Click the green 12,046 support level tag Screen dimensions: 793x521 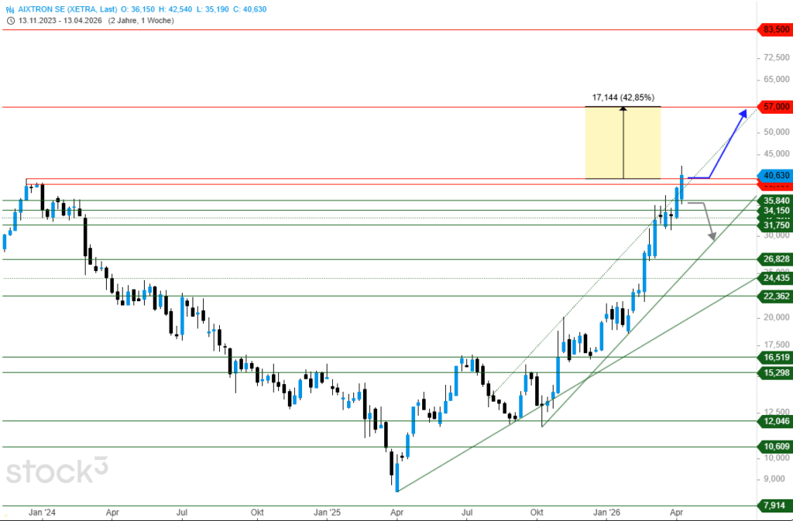(x=775, y=421)
